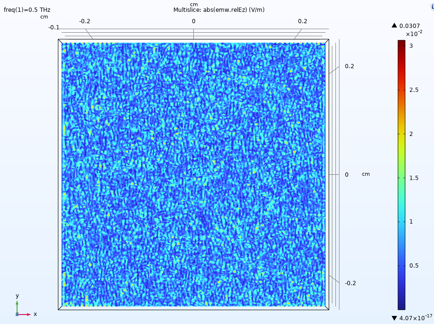Click the legend tick label '1.5'
The width and height of the screenshot is (434, 324).
[x=414, y=178]
